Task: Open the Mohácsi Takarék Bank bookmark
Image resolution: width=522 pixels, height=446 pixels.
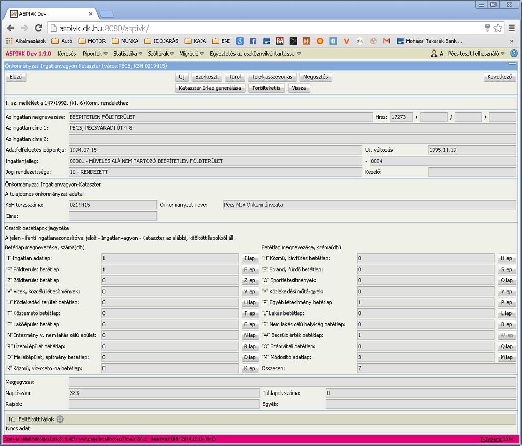Action: 429,41
